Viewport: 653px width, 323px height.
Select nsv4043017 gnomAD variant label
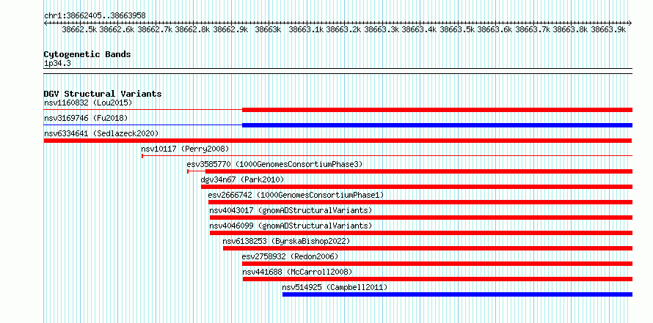291,210
